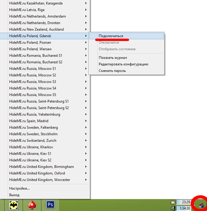The width and height of the screenshot is (207, 211).
Task: Select HideME.ru Sweden, Falkenberg
Action: point(44,127)
